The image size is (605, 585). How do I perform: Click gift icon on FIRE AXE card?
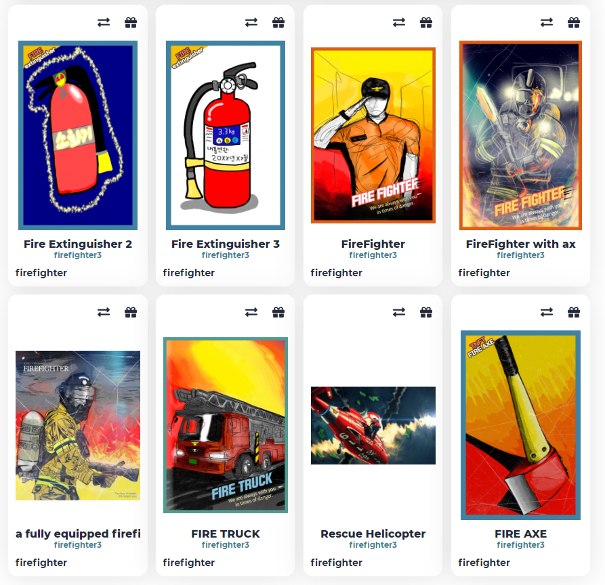click(x=574, y=312)
